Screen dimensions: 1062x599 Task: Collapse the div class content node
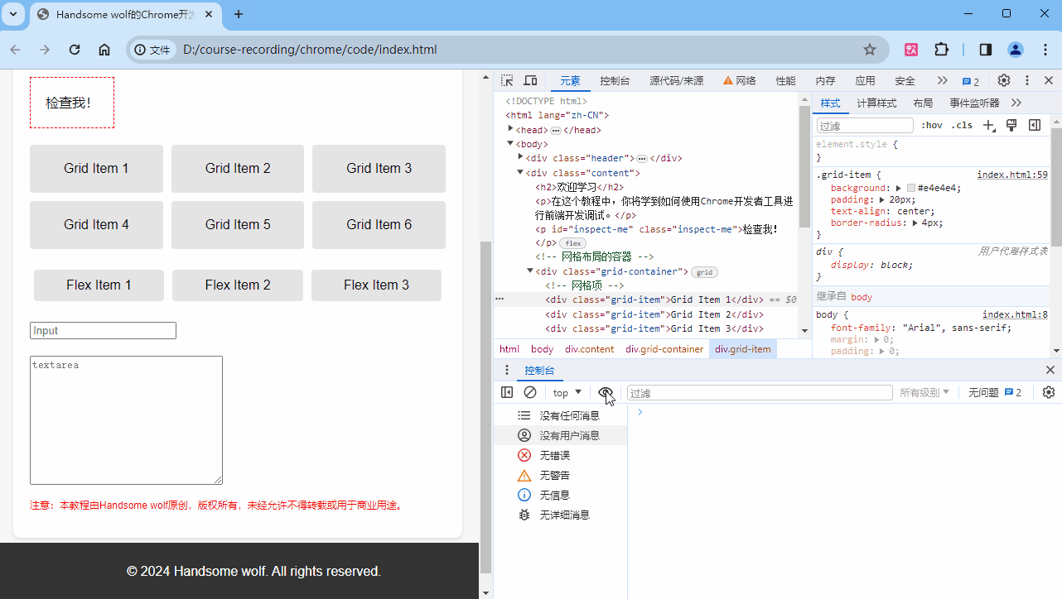[x=521, y=173]
